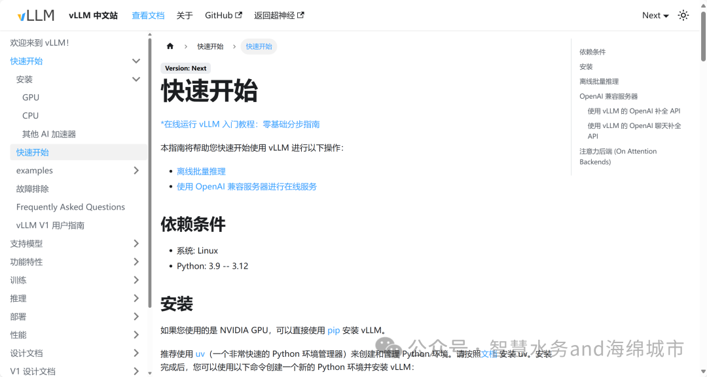Collapse the 快速开始 sidebar category chevron

(136, 61)
